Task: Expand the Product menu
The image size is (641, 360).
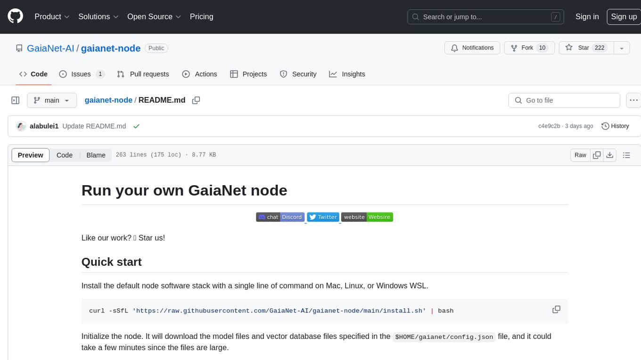Action: tap(52, 16)
